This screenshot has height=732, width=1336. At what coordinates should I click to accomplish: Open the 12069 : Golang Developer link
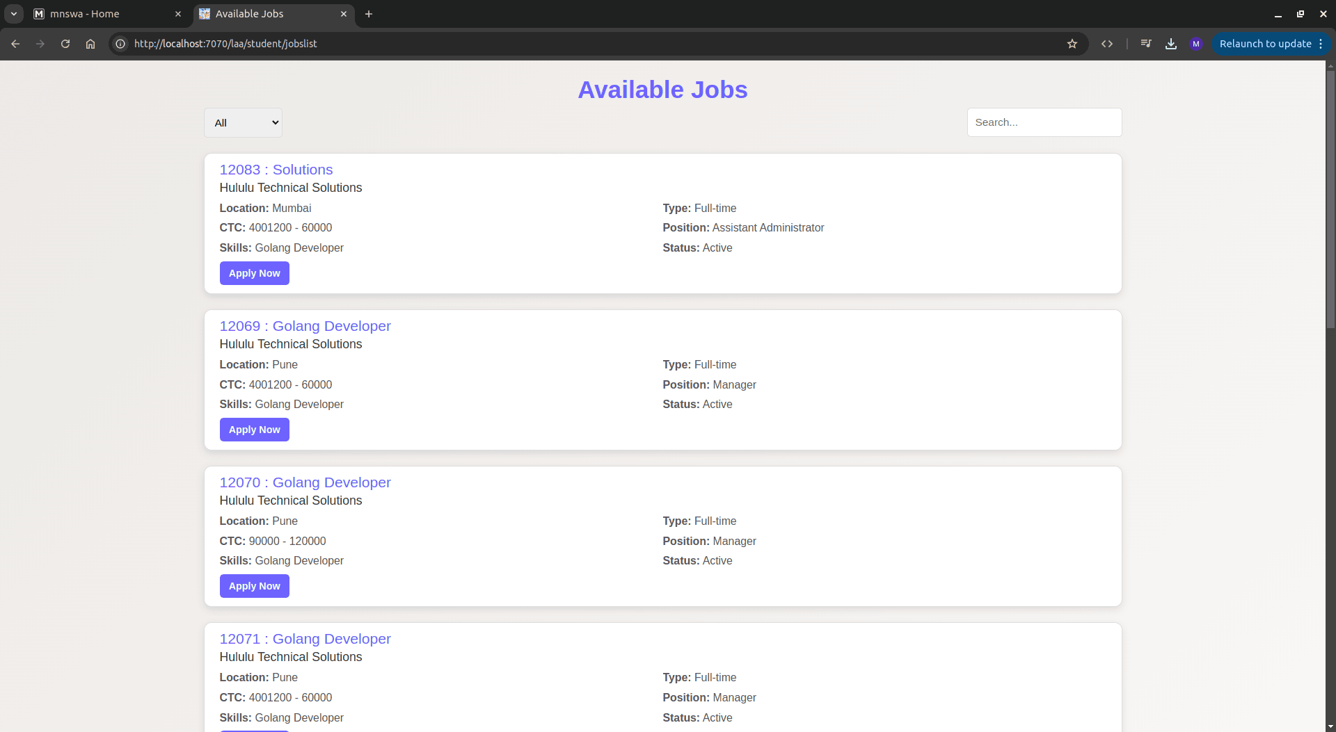(305, 326)
